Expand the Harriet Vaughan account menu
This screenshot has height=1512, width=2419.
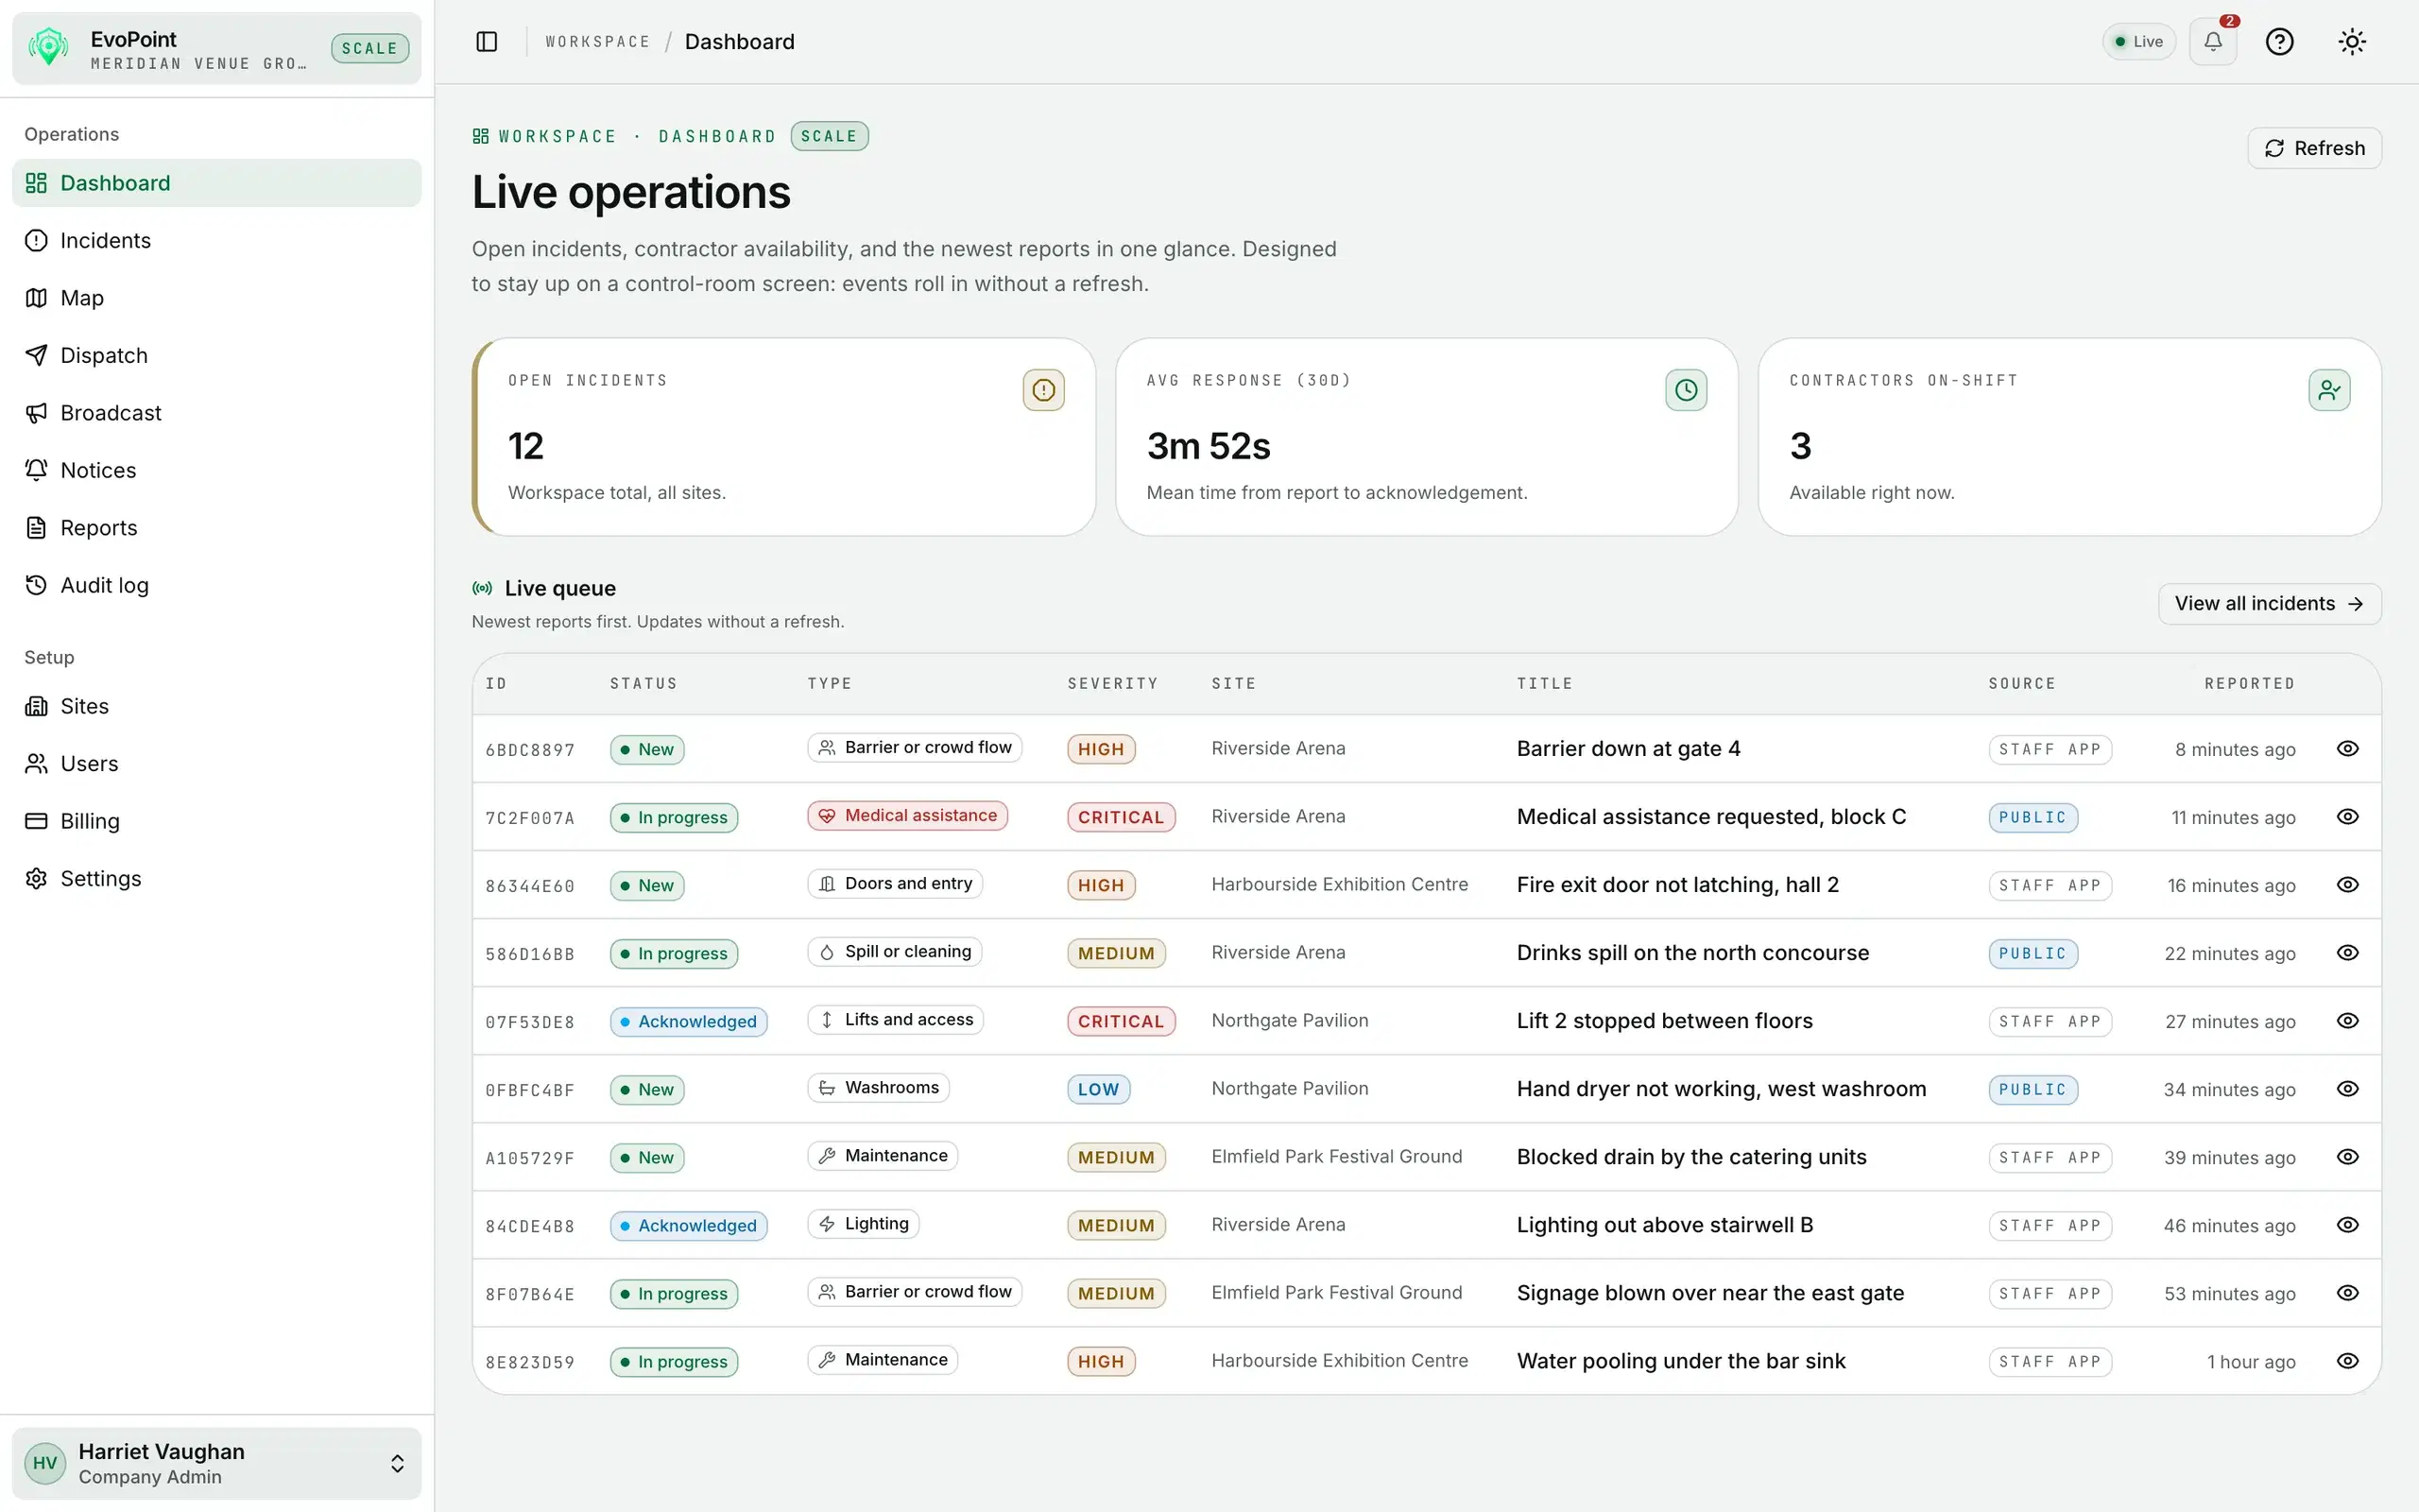pyautogui.click(x=217, y=1463)
